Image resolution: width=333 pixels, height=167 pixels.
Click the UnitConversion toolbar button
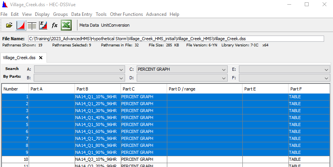click(115, 25)
